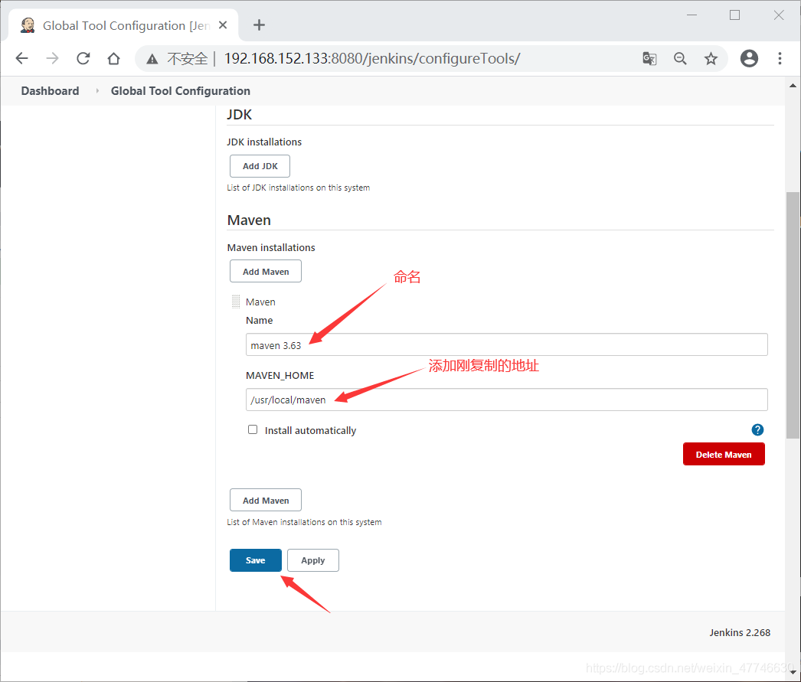The image size is (801, 682).
Task: Save the tool configuration
Action: (256, 560)
